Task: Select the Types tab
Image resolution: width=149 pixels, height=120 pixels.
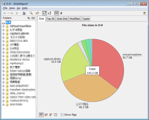Action: click(x=86, y=19)
